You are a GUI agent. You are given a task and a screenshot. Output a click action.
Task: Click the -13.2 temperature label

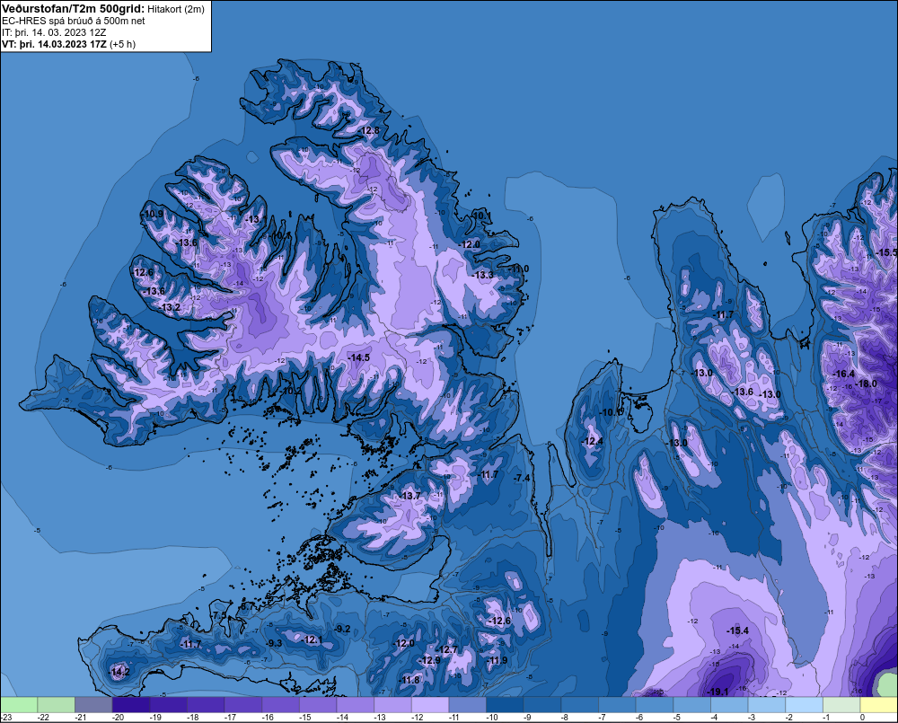[170, 308]
